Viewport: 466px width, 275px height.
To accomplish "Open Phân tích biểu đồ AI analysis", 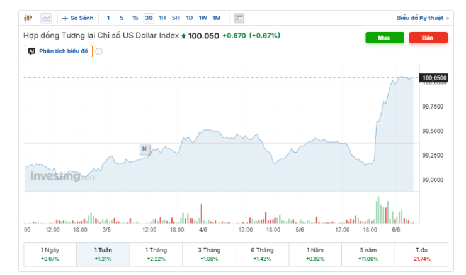I will [x=64, y=51].
